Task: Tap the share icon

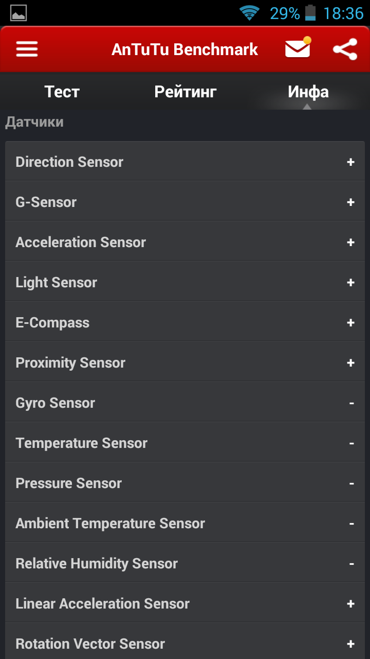Action: (x=345, y=49)
